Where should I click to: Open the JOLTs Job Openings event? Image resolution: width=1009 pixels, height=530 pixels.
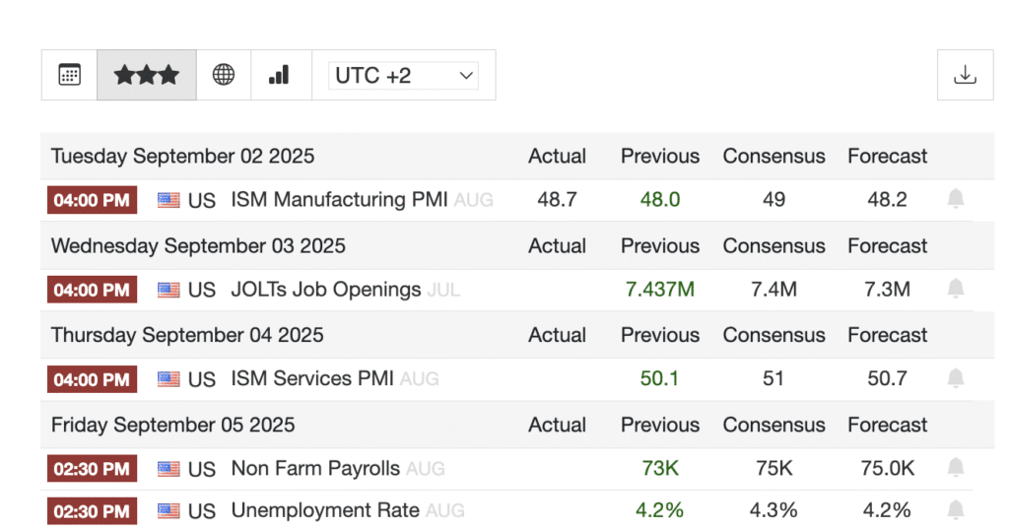click(325, 290)
